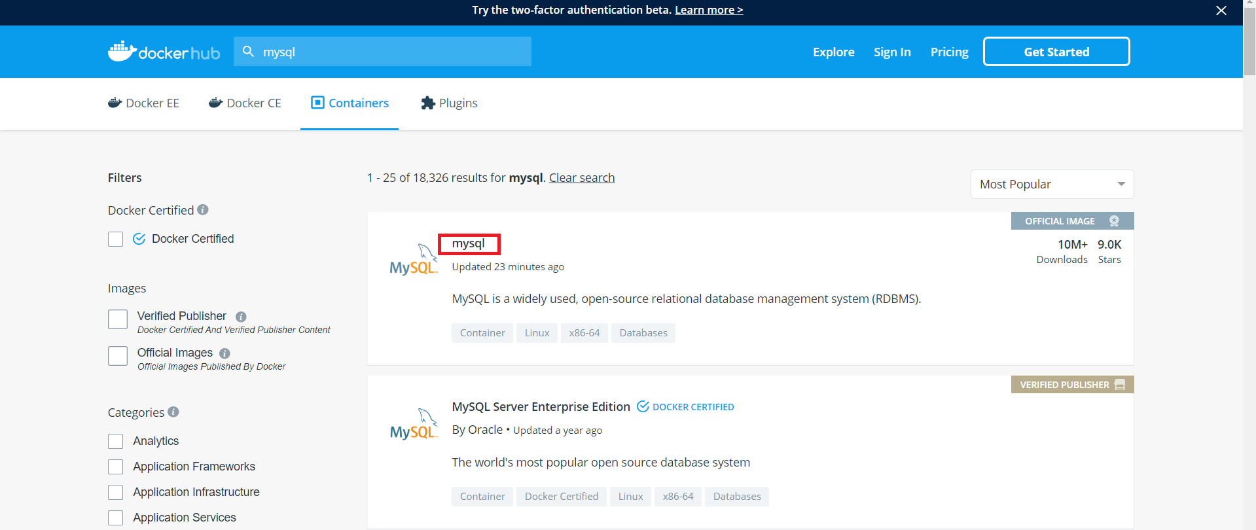Click the Learn more link in banner
This screenshot has height=530, width=1256.
(x=709, y=10)
